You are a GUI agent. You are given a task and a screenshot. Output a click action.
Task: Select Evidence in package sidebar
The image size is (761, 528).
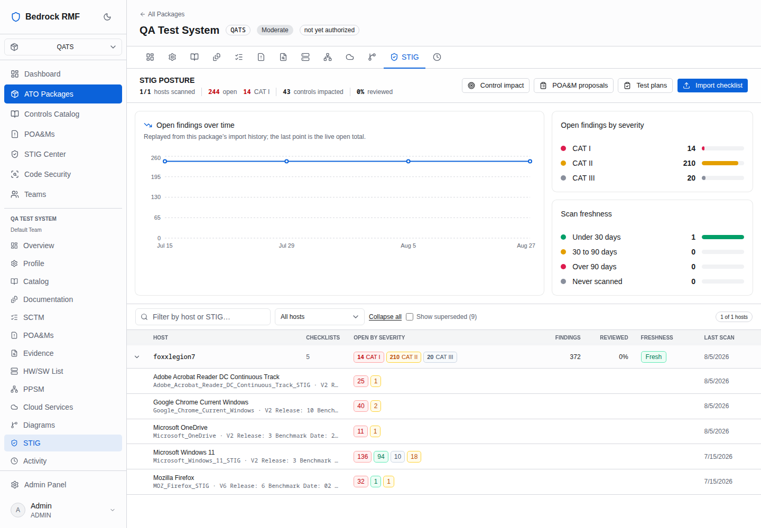click(x=63, y=353)
